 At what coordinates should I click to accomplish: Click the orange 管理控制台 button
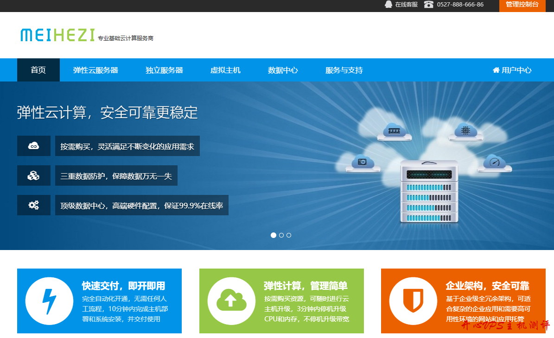[522, 5]
